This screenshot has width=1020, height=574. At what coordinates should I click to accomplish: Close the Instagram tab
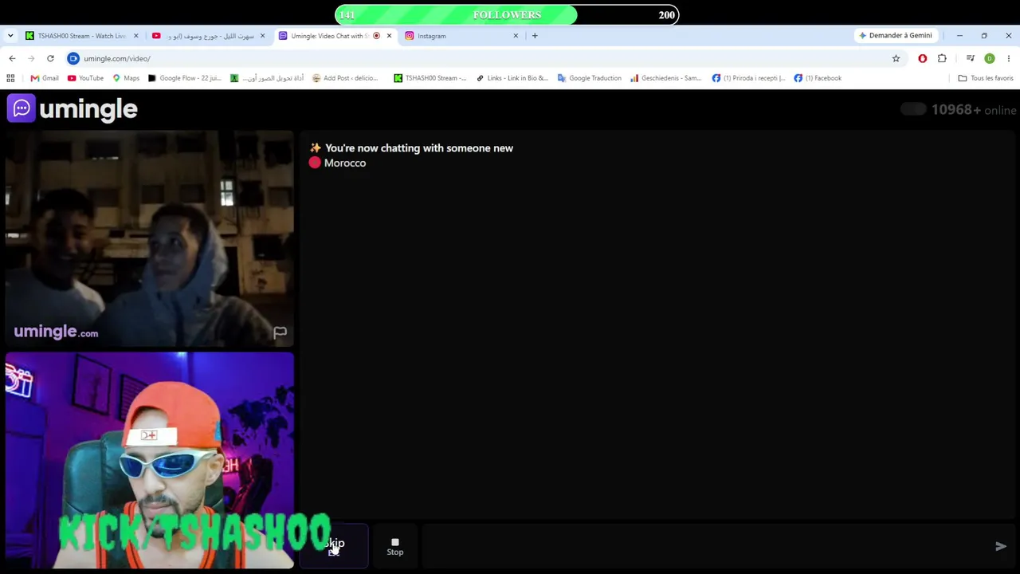click(x=516, y=36)
